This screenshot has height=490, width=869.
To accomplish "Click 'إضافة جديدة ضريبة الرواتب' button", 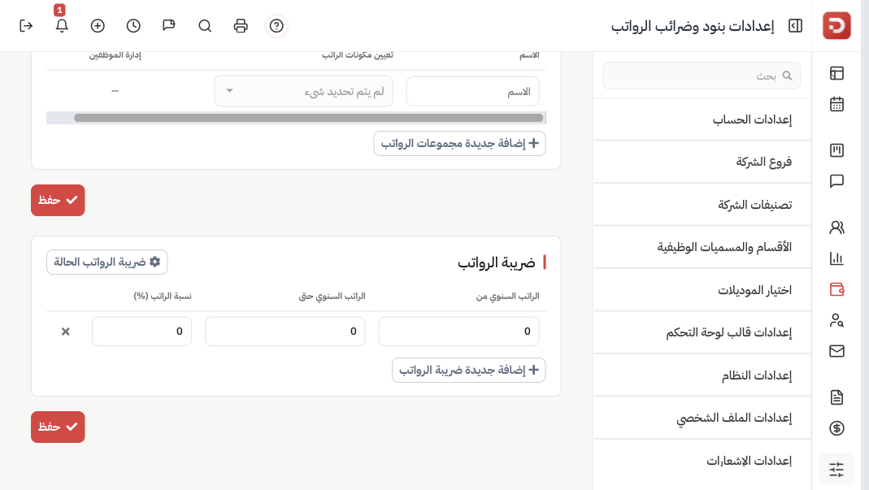I will [468, 371].
